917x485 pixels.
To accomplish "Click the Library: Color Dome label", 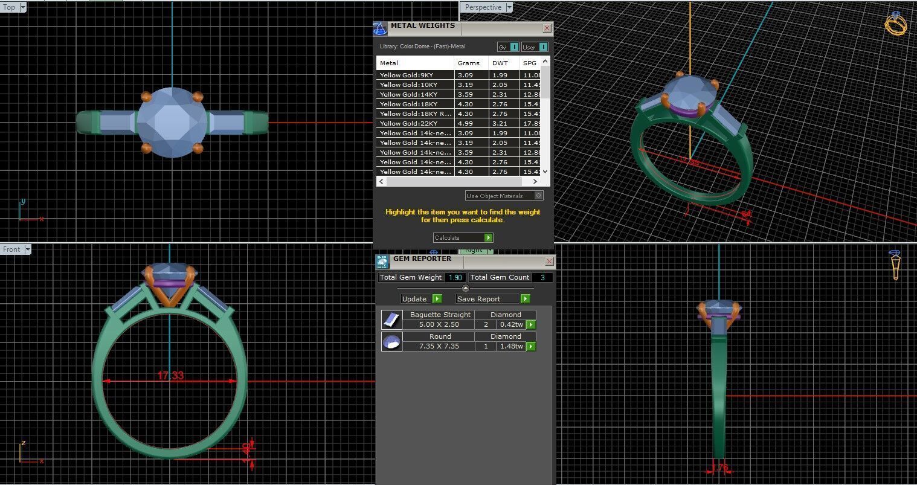I will (x=422, y=47).
